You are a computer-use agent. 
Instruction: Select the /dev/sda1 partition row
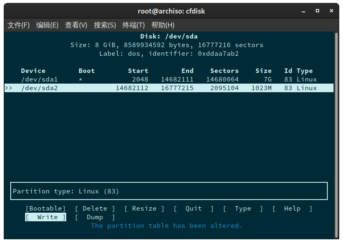pyautogui.click(x=39, y=79)
